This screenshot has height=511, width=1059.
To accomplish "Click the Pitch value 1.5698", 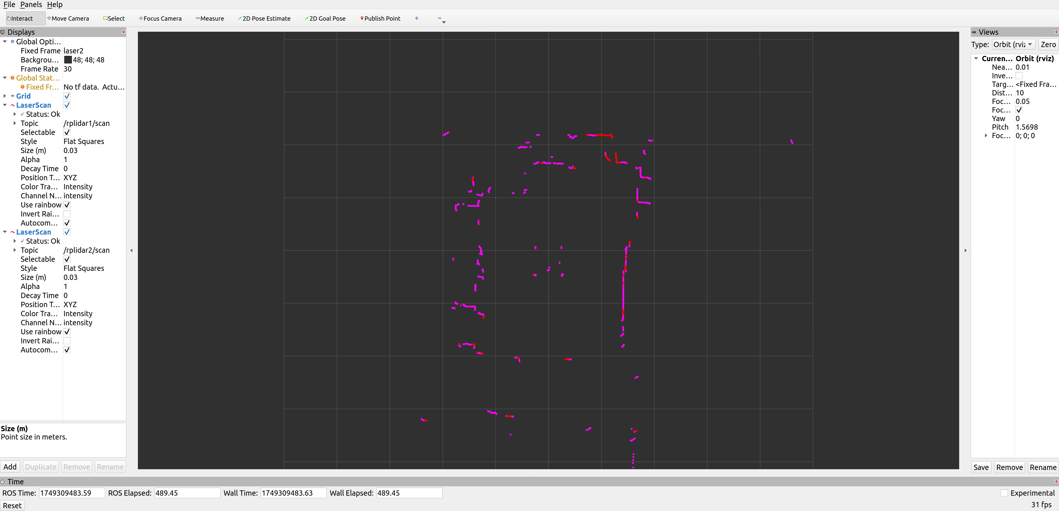I will (x=1026, y=127).
